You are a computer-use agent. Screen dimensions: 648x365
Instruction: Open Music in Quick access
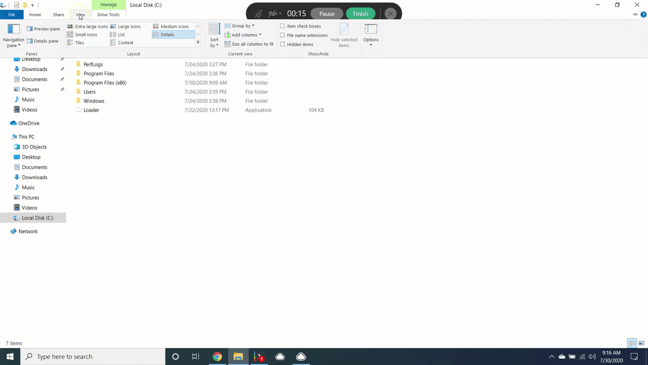pos(28,99)
